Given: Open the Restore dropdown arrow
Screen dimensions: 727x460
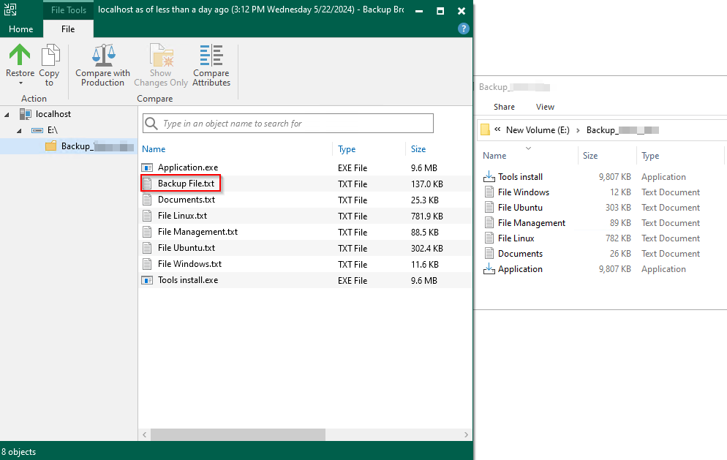Looking at the screenshot, I should pos(20,83).
